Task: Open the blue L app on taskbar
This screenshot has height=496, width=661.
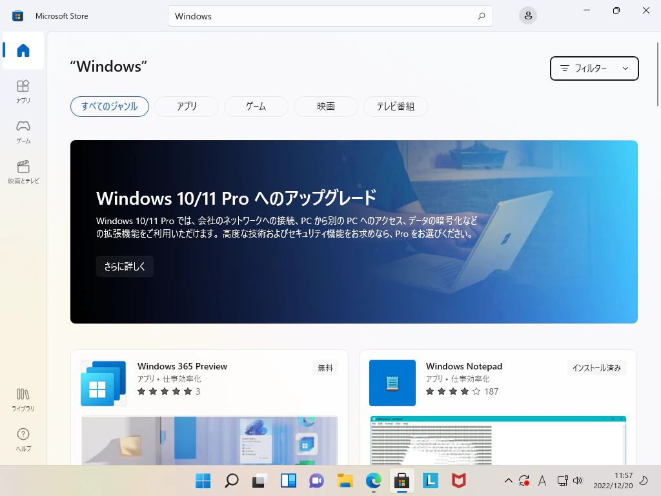Action: tap(431, 480)
